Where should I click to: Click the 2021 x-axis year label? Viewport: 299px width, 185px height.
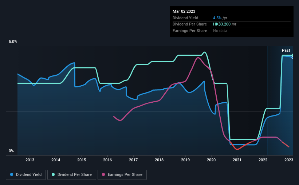click(237, 160)
